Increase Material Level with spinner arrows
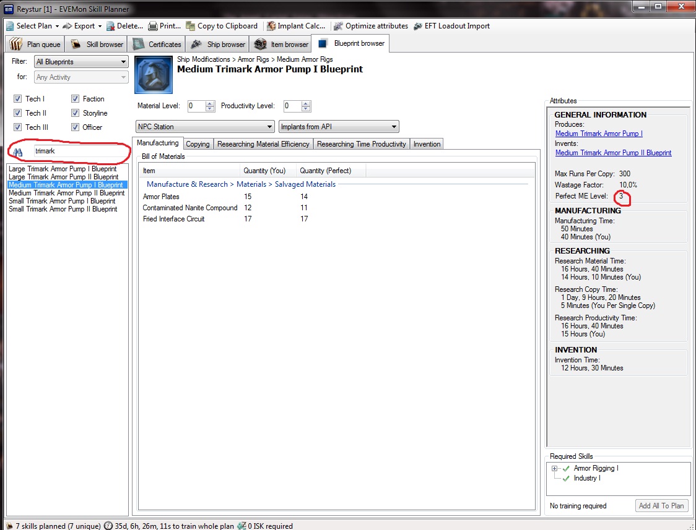 pos(210,104)
